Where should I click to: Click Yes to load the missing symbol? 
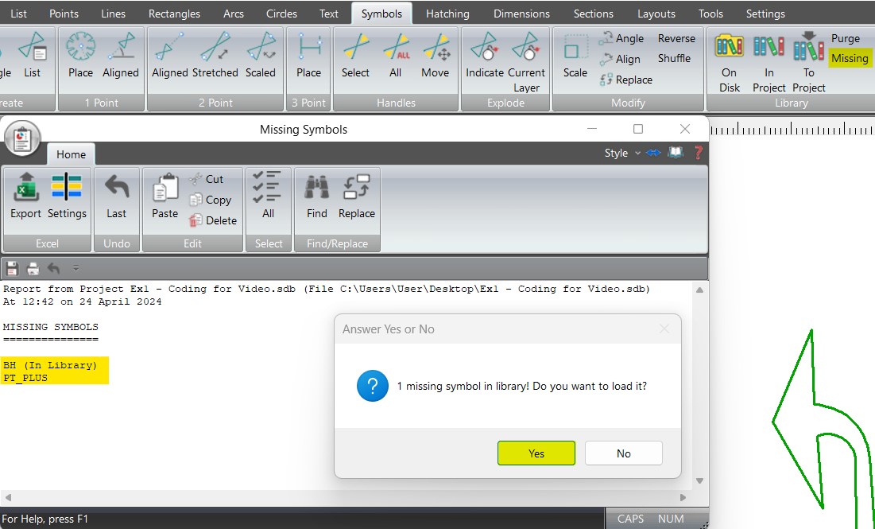[536, 453]
